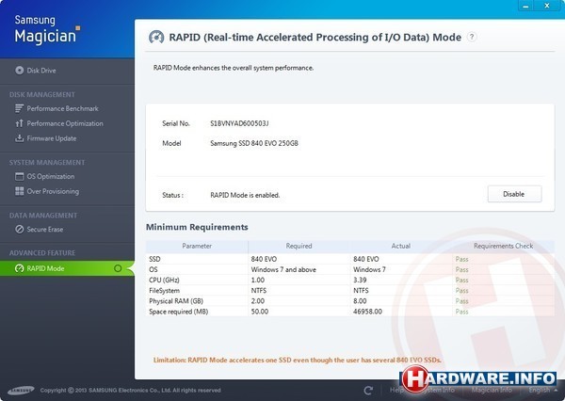Click the Disk Drive disc icon
This screenshot has height=401, width=565.
20,71
